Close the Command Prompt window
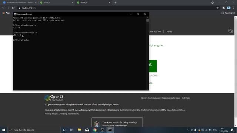Viewport: 237px width, 133px height. 145,14
